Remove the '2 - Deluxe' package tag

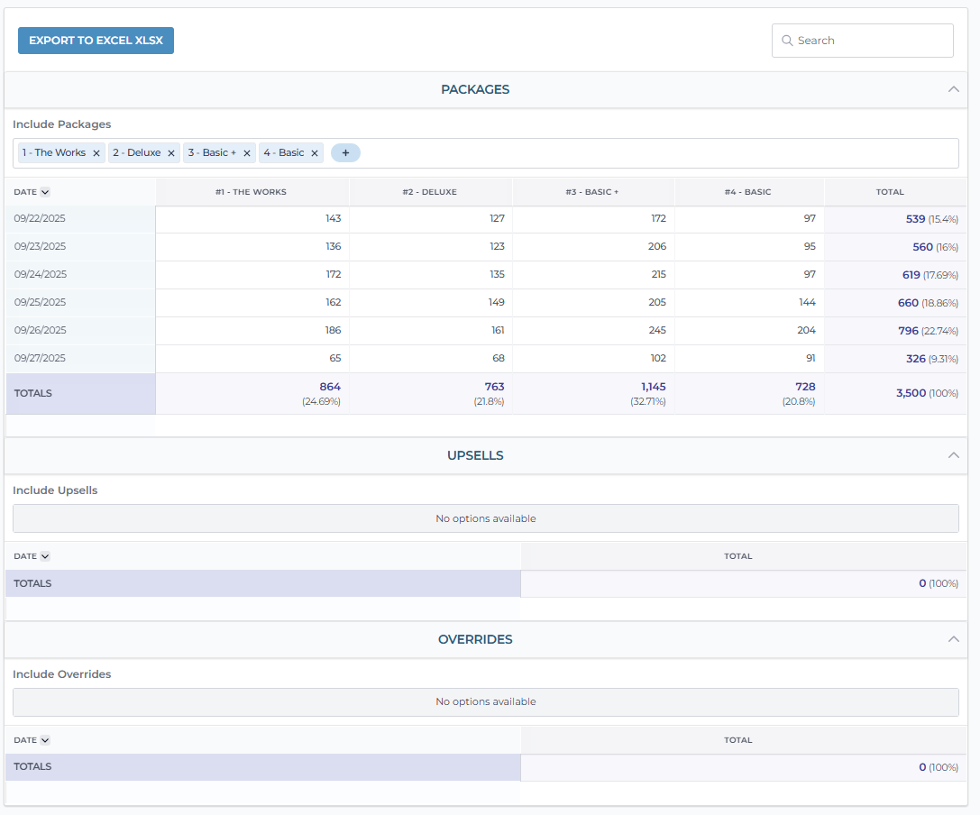[x=171, y=153]
